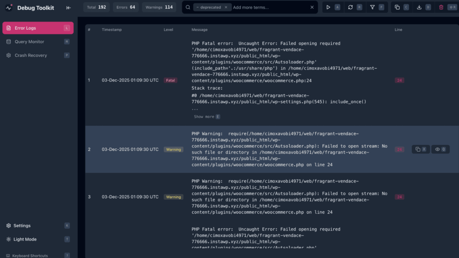The image size is (459, 258).
Task: Click the # column header
Action: pyautogui.click(x=89, y=30)
